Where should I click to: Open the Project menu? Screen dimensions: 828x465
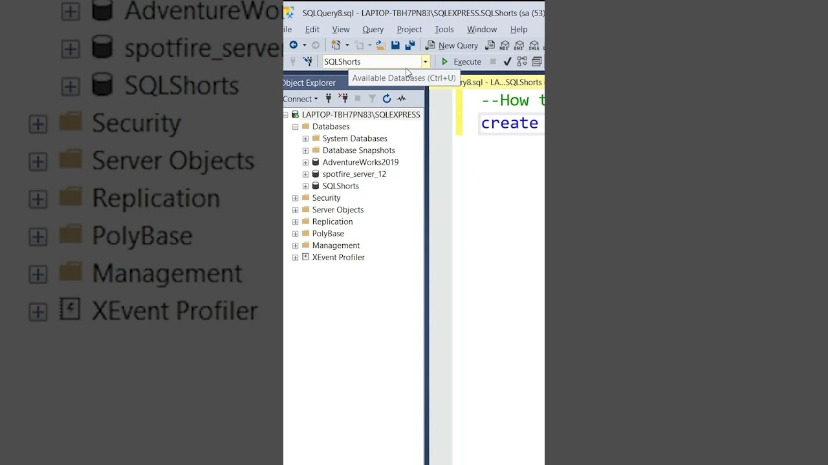409,29
